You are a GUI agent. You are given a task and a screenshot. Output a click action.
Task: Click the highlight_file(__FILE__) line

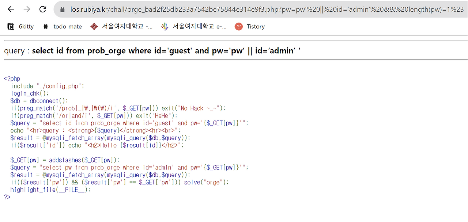coord(50,190)
